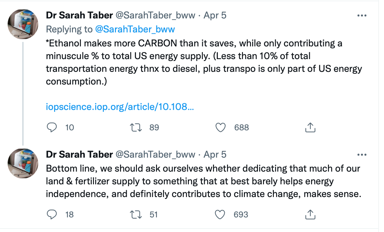Click reply icon on the Ethanol tweet
384x232 pixels.
[x=52, y=127]
